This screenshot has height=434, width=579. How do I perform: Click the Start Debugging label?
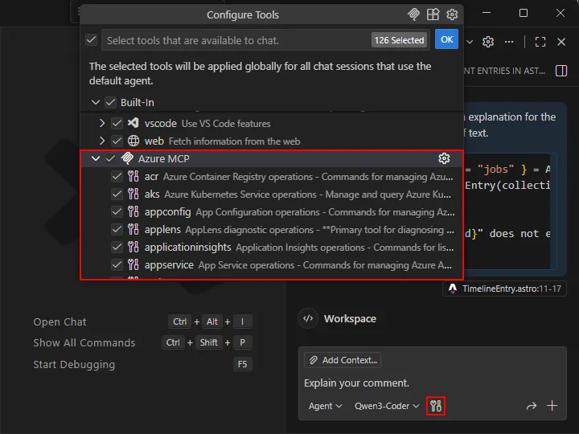74,365
